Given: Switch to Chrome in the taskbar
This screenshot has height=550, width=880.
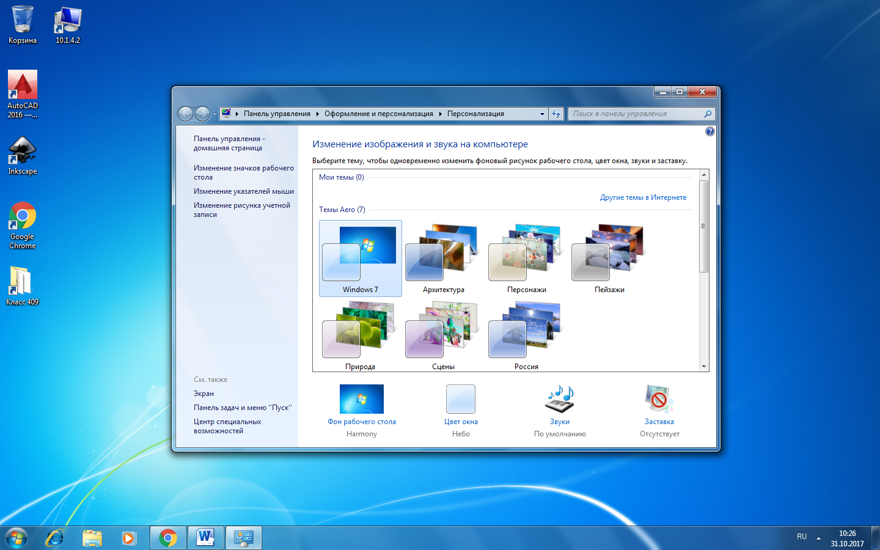Looking at the screenshot, I should (x=168, y=538).
